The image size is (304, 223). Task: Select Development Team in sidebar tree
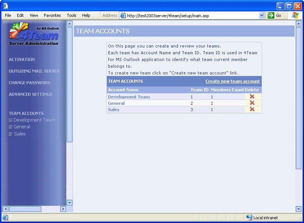pos(34,120)
